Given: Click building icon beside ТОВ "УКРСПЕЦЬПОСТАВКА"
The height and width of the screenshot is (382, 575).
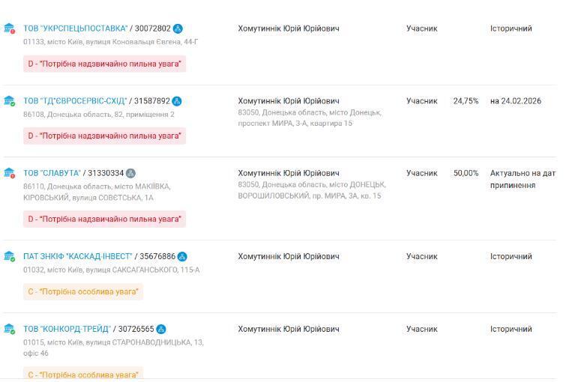Looking at the screenshot, I should pos(9,28).
